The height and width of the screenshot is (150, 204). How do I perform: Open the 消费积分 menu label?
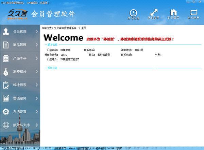pyautogui.click(x=20, y=71)
